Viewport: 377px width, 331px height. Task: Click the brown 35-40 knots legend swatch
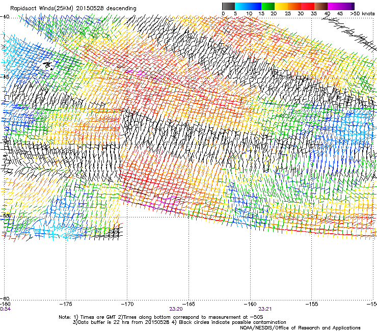(x=321, y=6)
